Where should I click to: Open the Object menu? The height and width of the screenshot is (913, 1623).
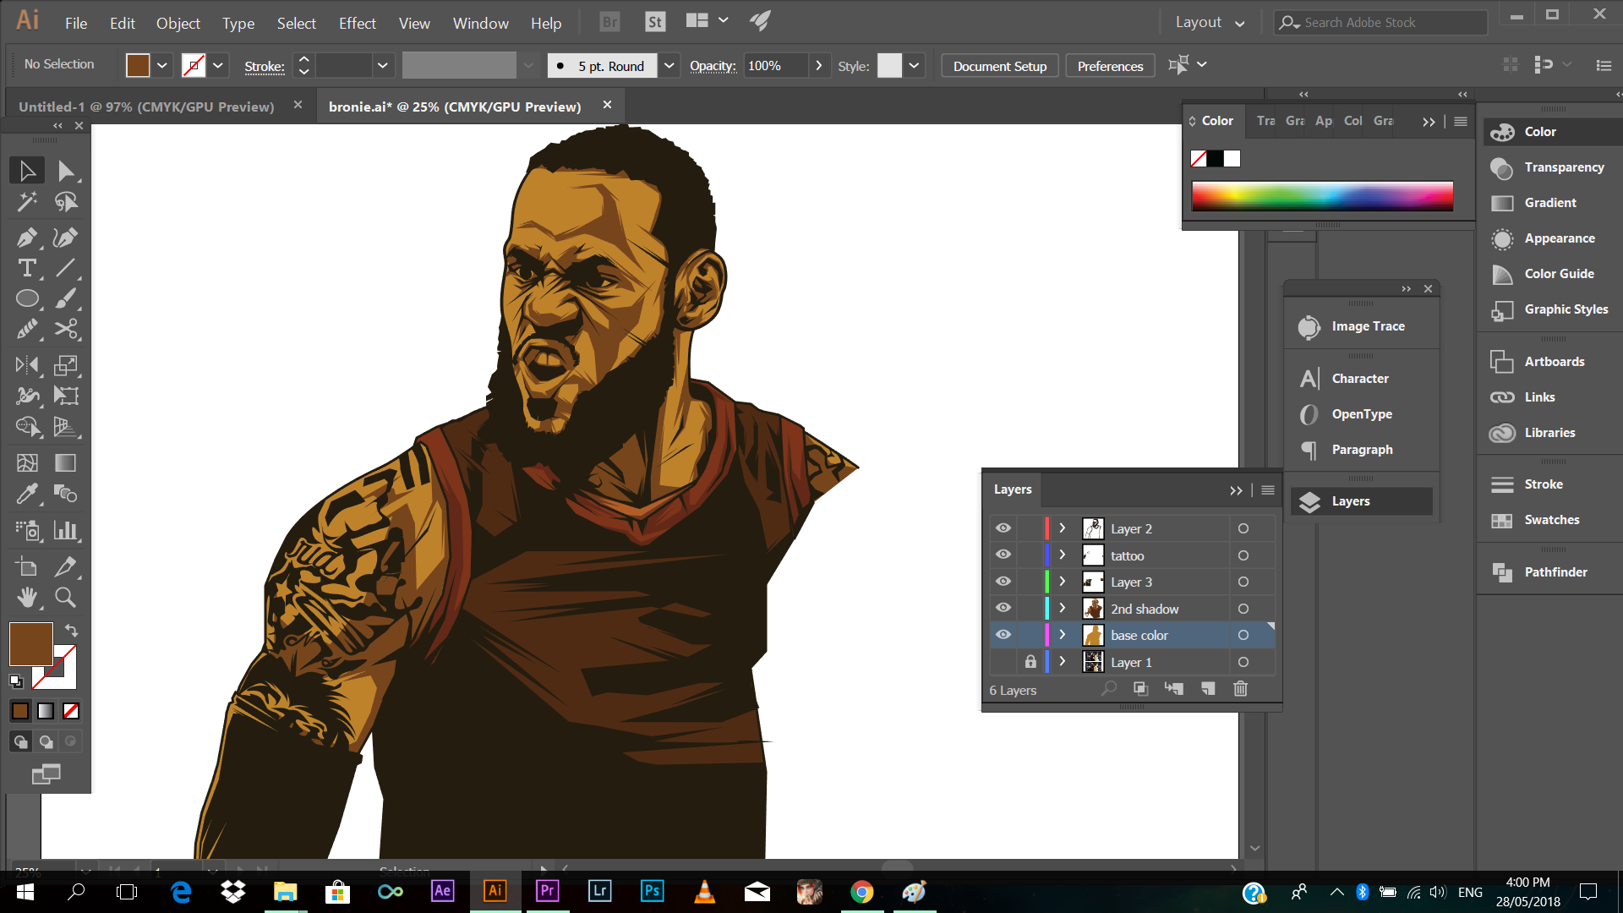click(x=178, y=24)
